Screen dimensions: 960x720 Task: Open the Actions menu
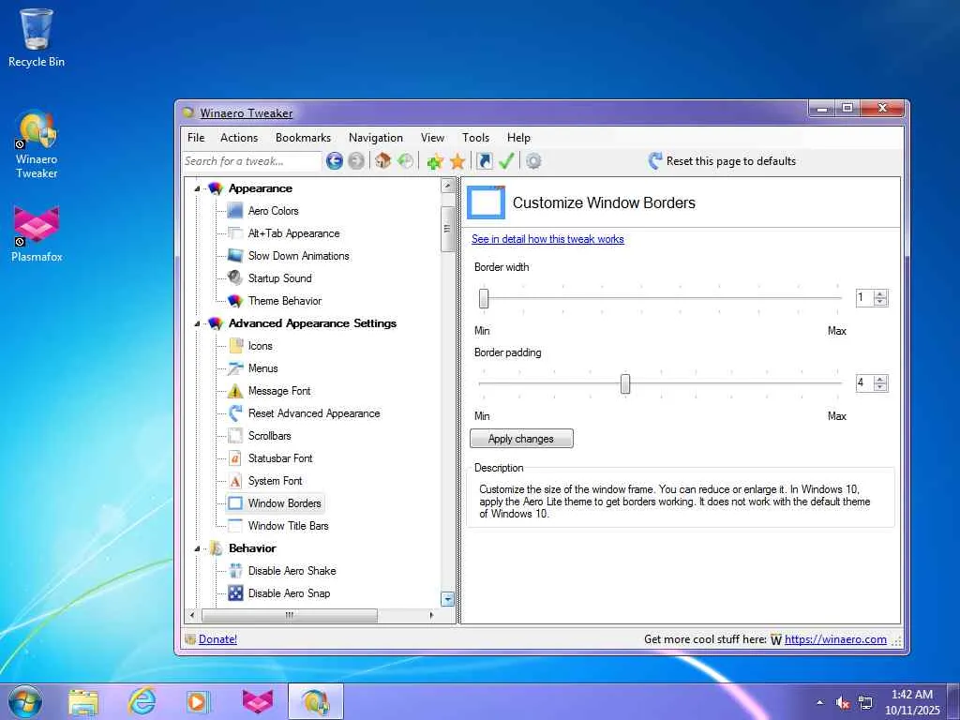click(239, 138)
